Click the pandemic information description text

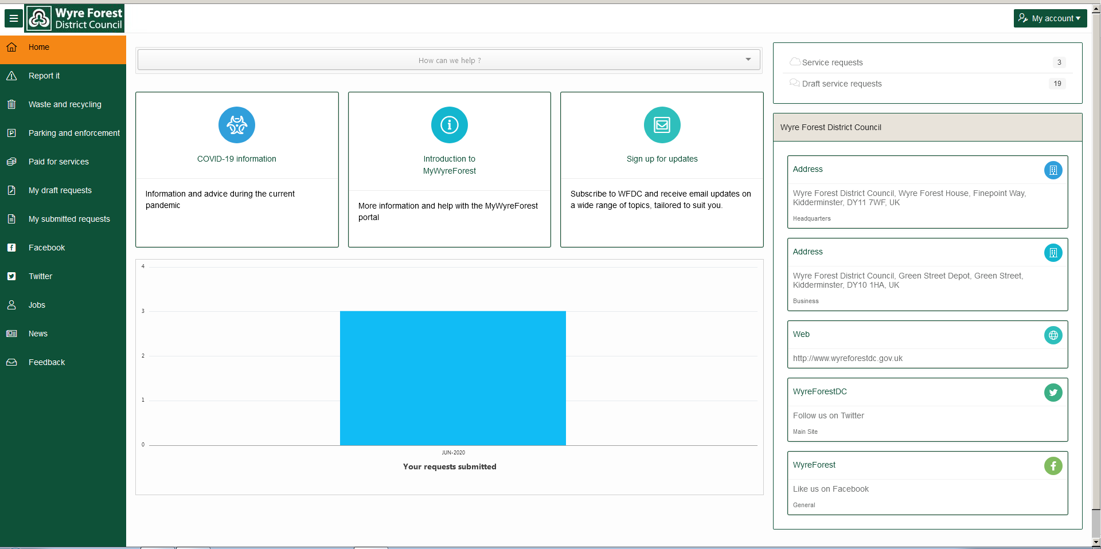pos(220,199)
